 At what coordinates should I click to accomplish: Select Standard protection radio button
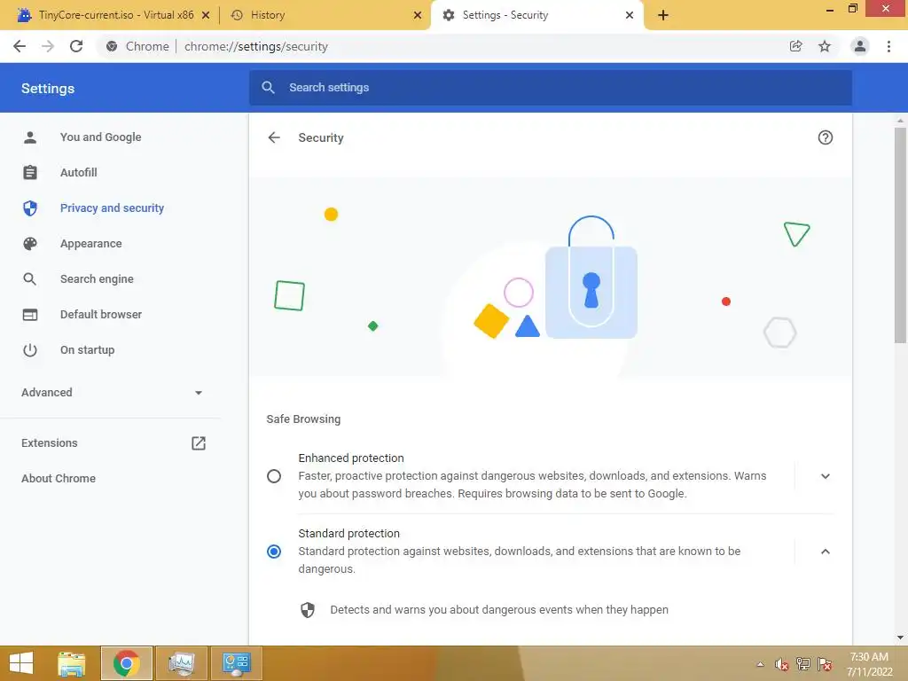274,552
